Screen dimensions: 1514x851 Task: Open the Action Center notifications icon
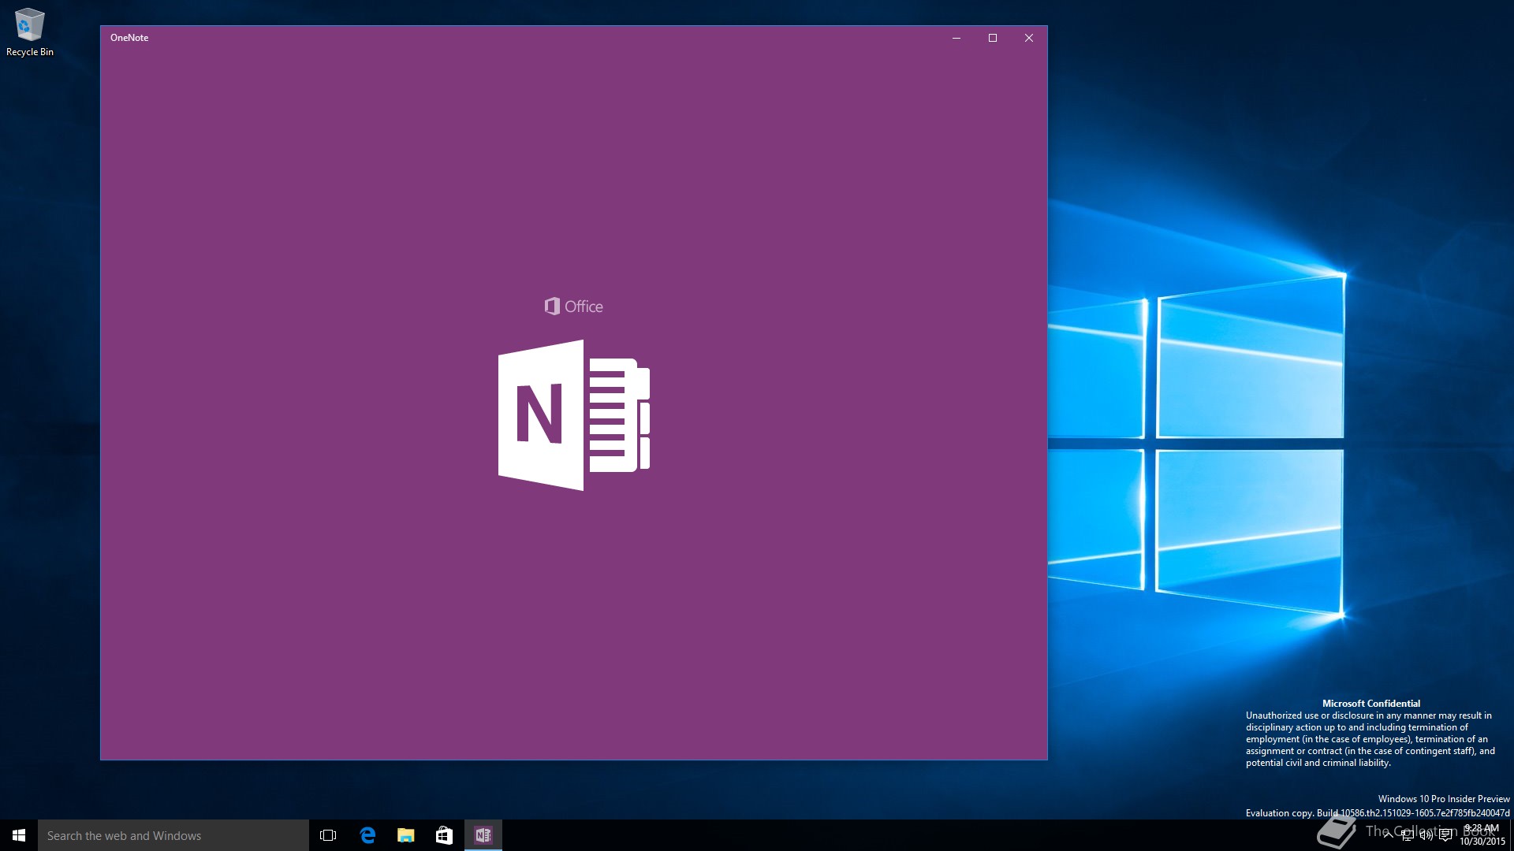pos(1445,835)
